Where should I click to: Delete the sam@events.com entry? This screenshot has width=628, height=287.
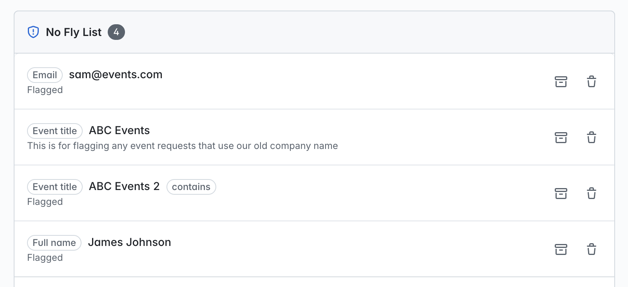click(x=592, y=82)
